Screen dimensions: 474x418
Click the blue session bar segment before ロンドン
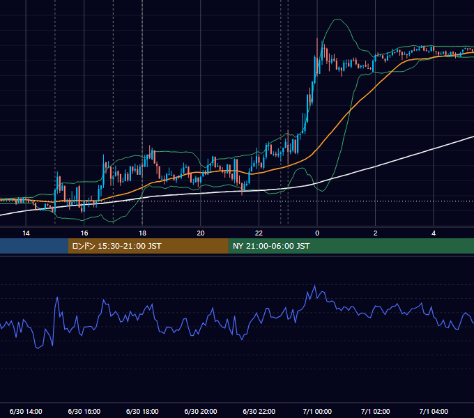pos(34,246)
